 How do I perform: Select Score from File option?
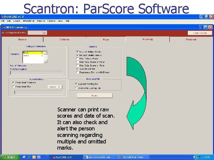point(13,87)
